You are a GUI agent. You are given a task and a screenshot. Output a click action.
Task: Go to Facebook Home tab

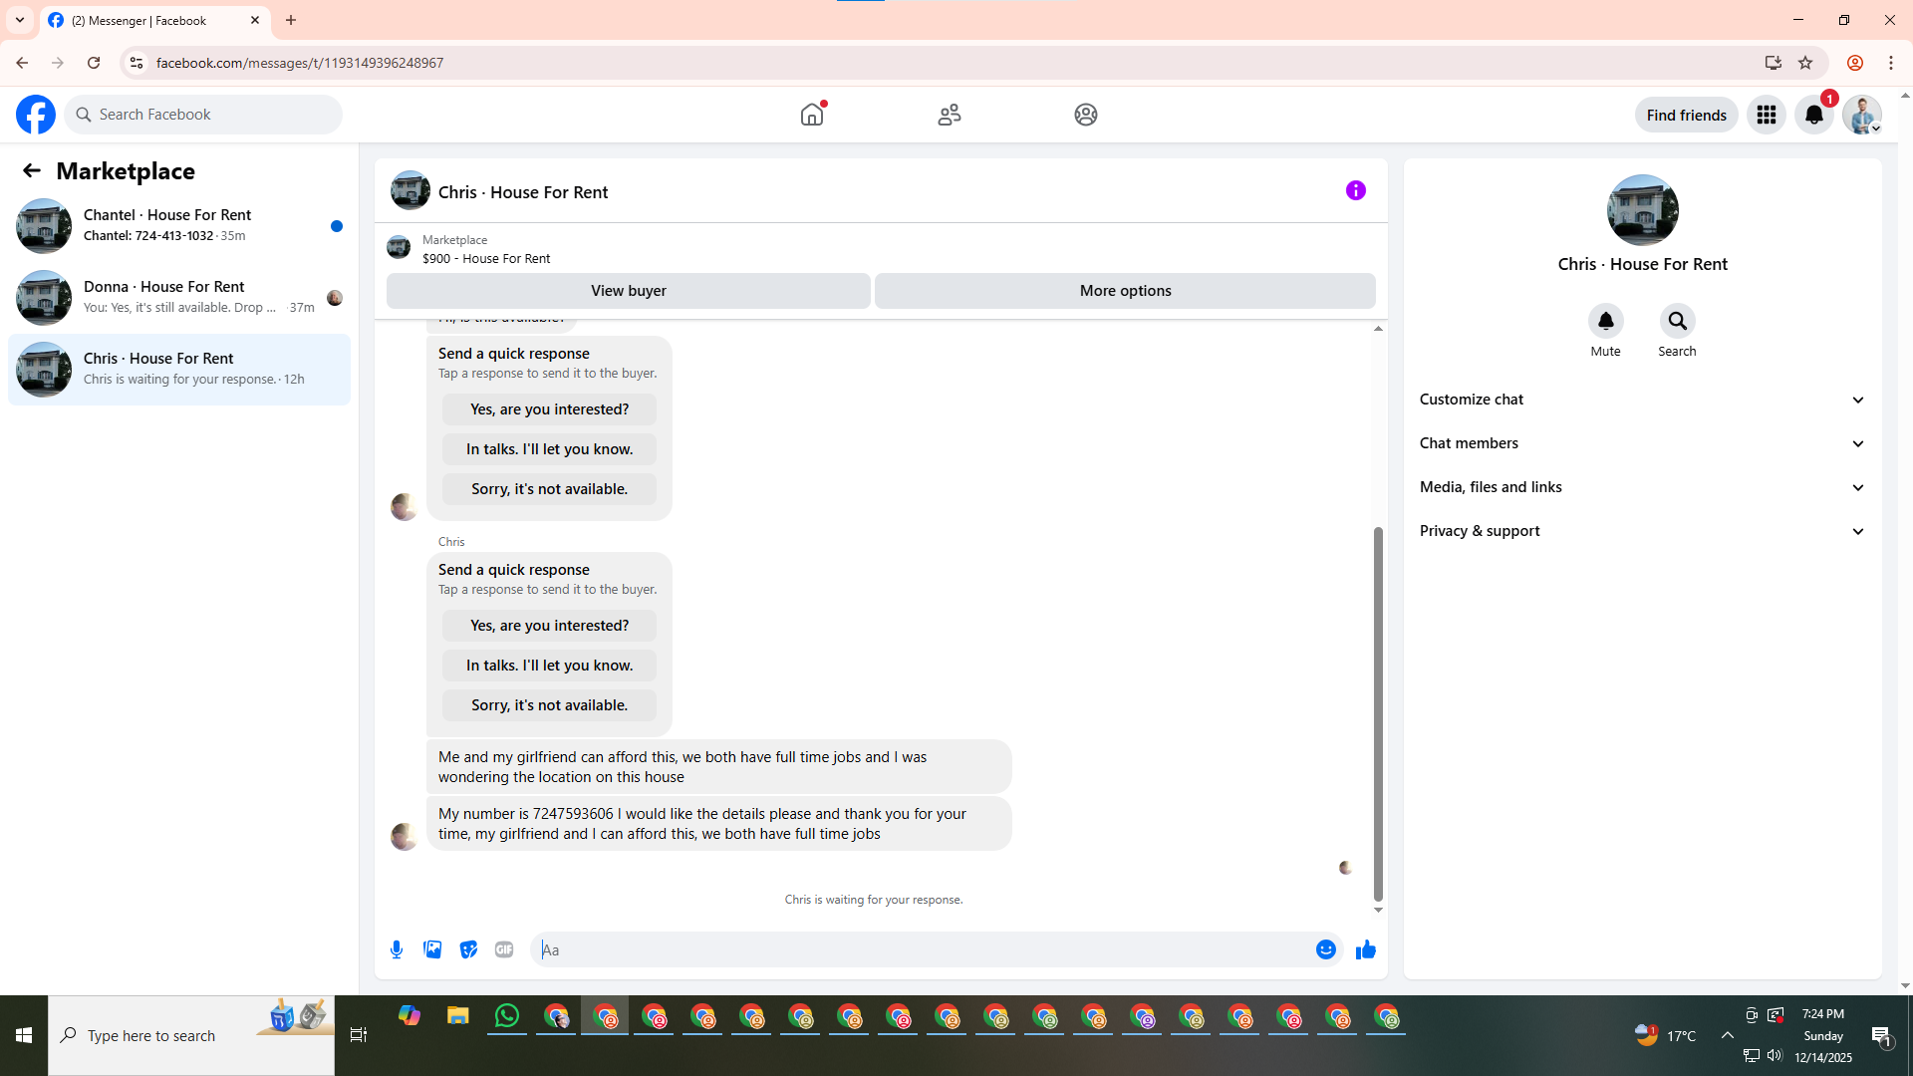pyautogui.click(x=812, y=115)
